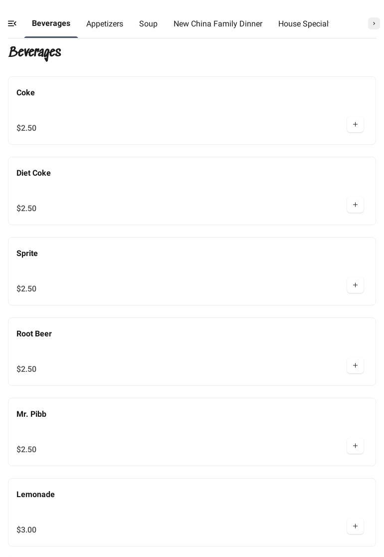The height and width of the screenshot is (557, 384).
Task: Select the Root Beer menu item
Action: [x=34, y=334]
